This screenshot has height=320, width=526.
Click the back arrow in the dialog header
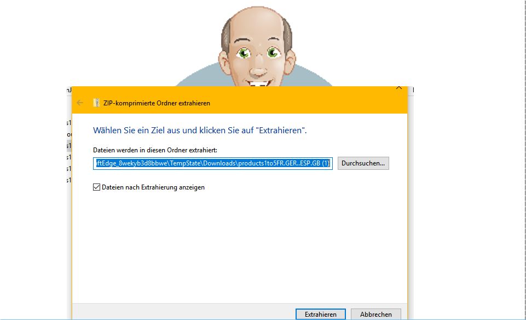[80, 103]
